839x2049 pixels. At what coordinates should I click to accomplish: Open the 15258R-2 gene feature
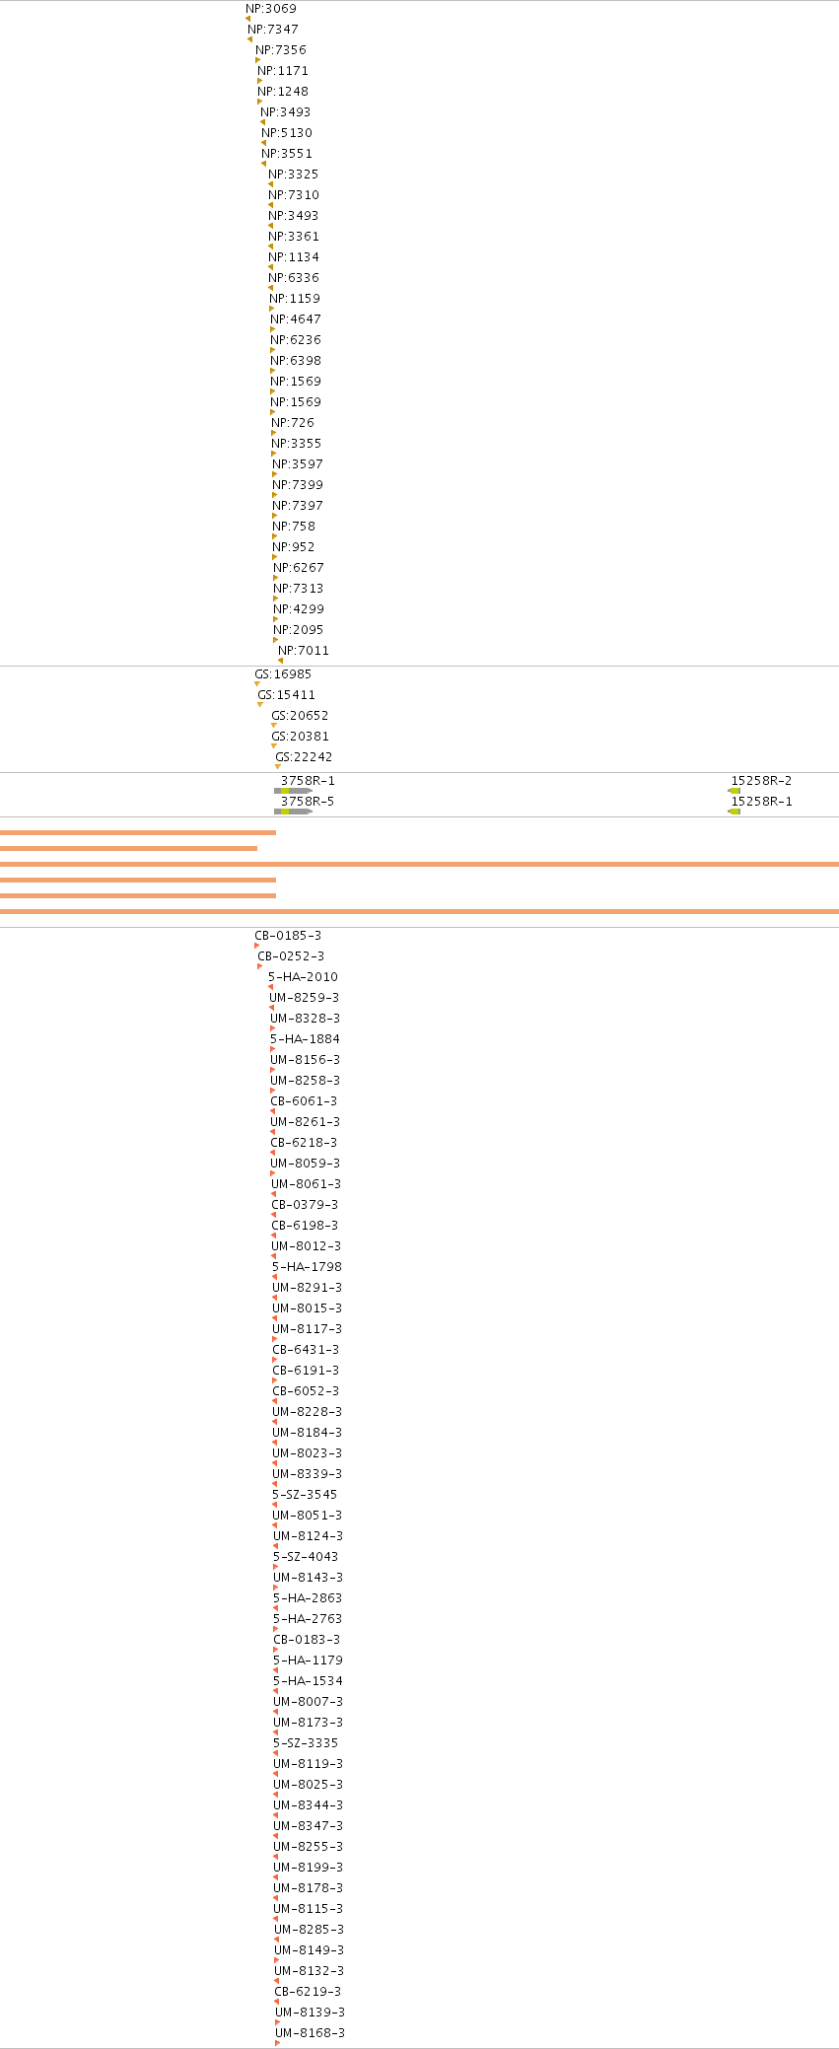(x=734, y=791)
